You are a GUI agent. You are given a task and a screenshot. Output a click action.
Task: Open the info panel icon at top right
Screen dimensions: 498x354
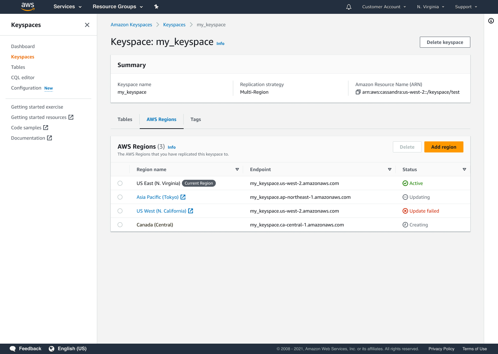pos(491,21)
